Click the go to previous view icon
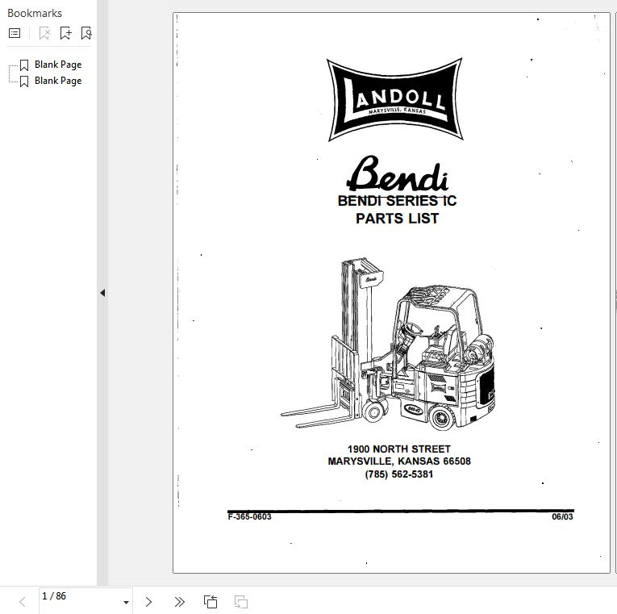 click(211, 602)
